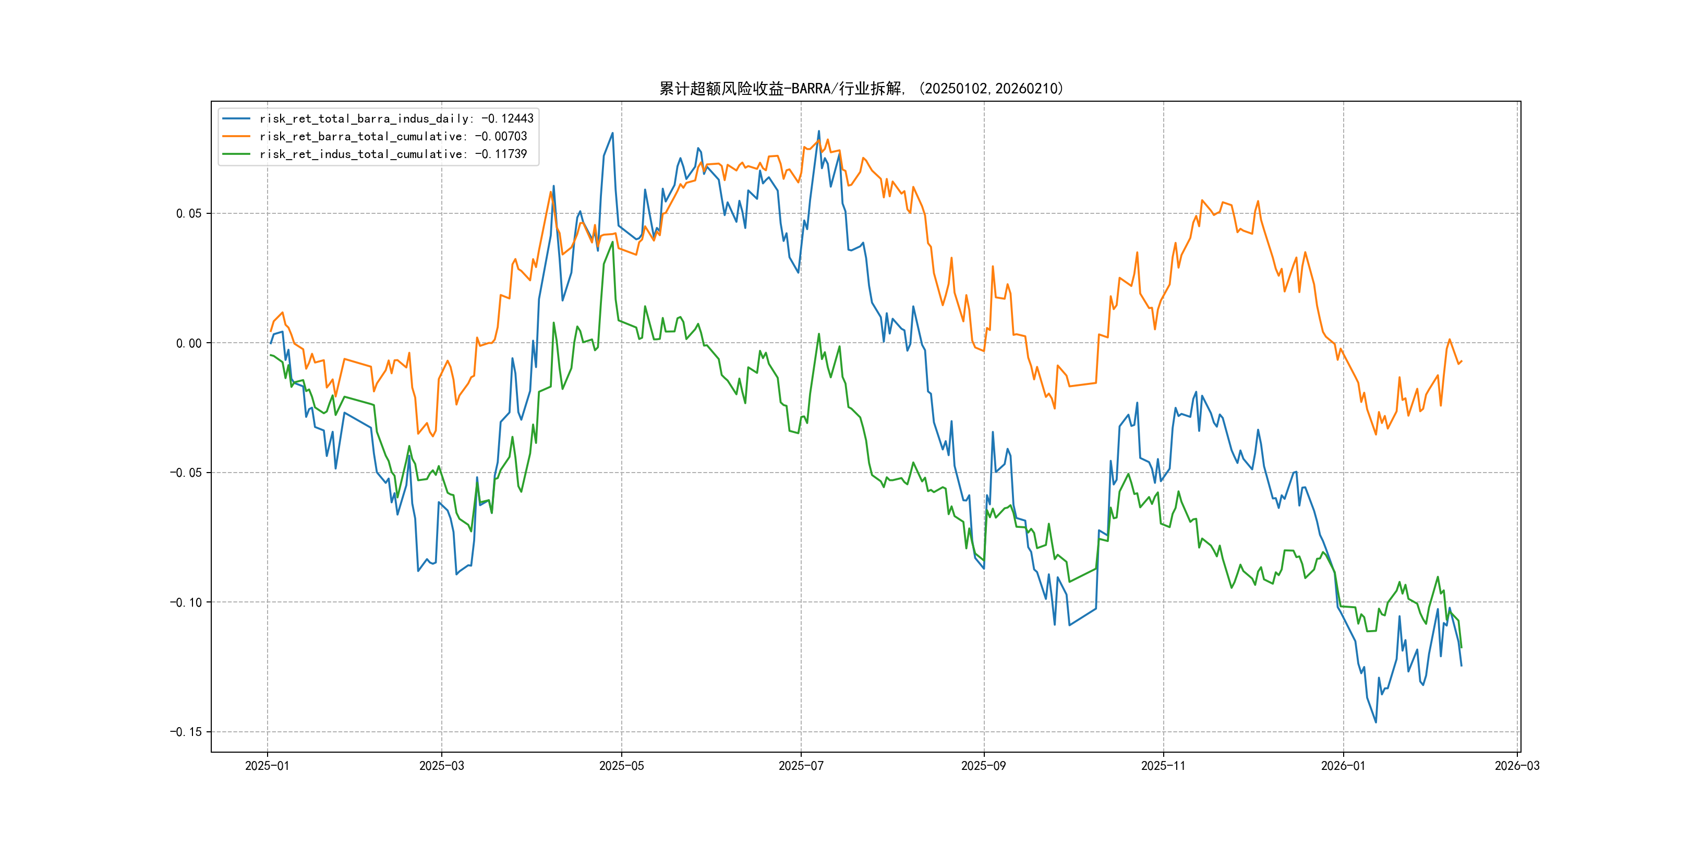1690x845 pixels.
Task: Click the 0.00 y-axis tick label
Action: [189, 343]
